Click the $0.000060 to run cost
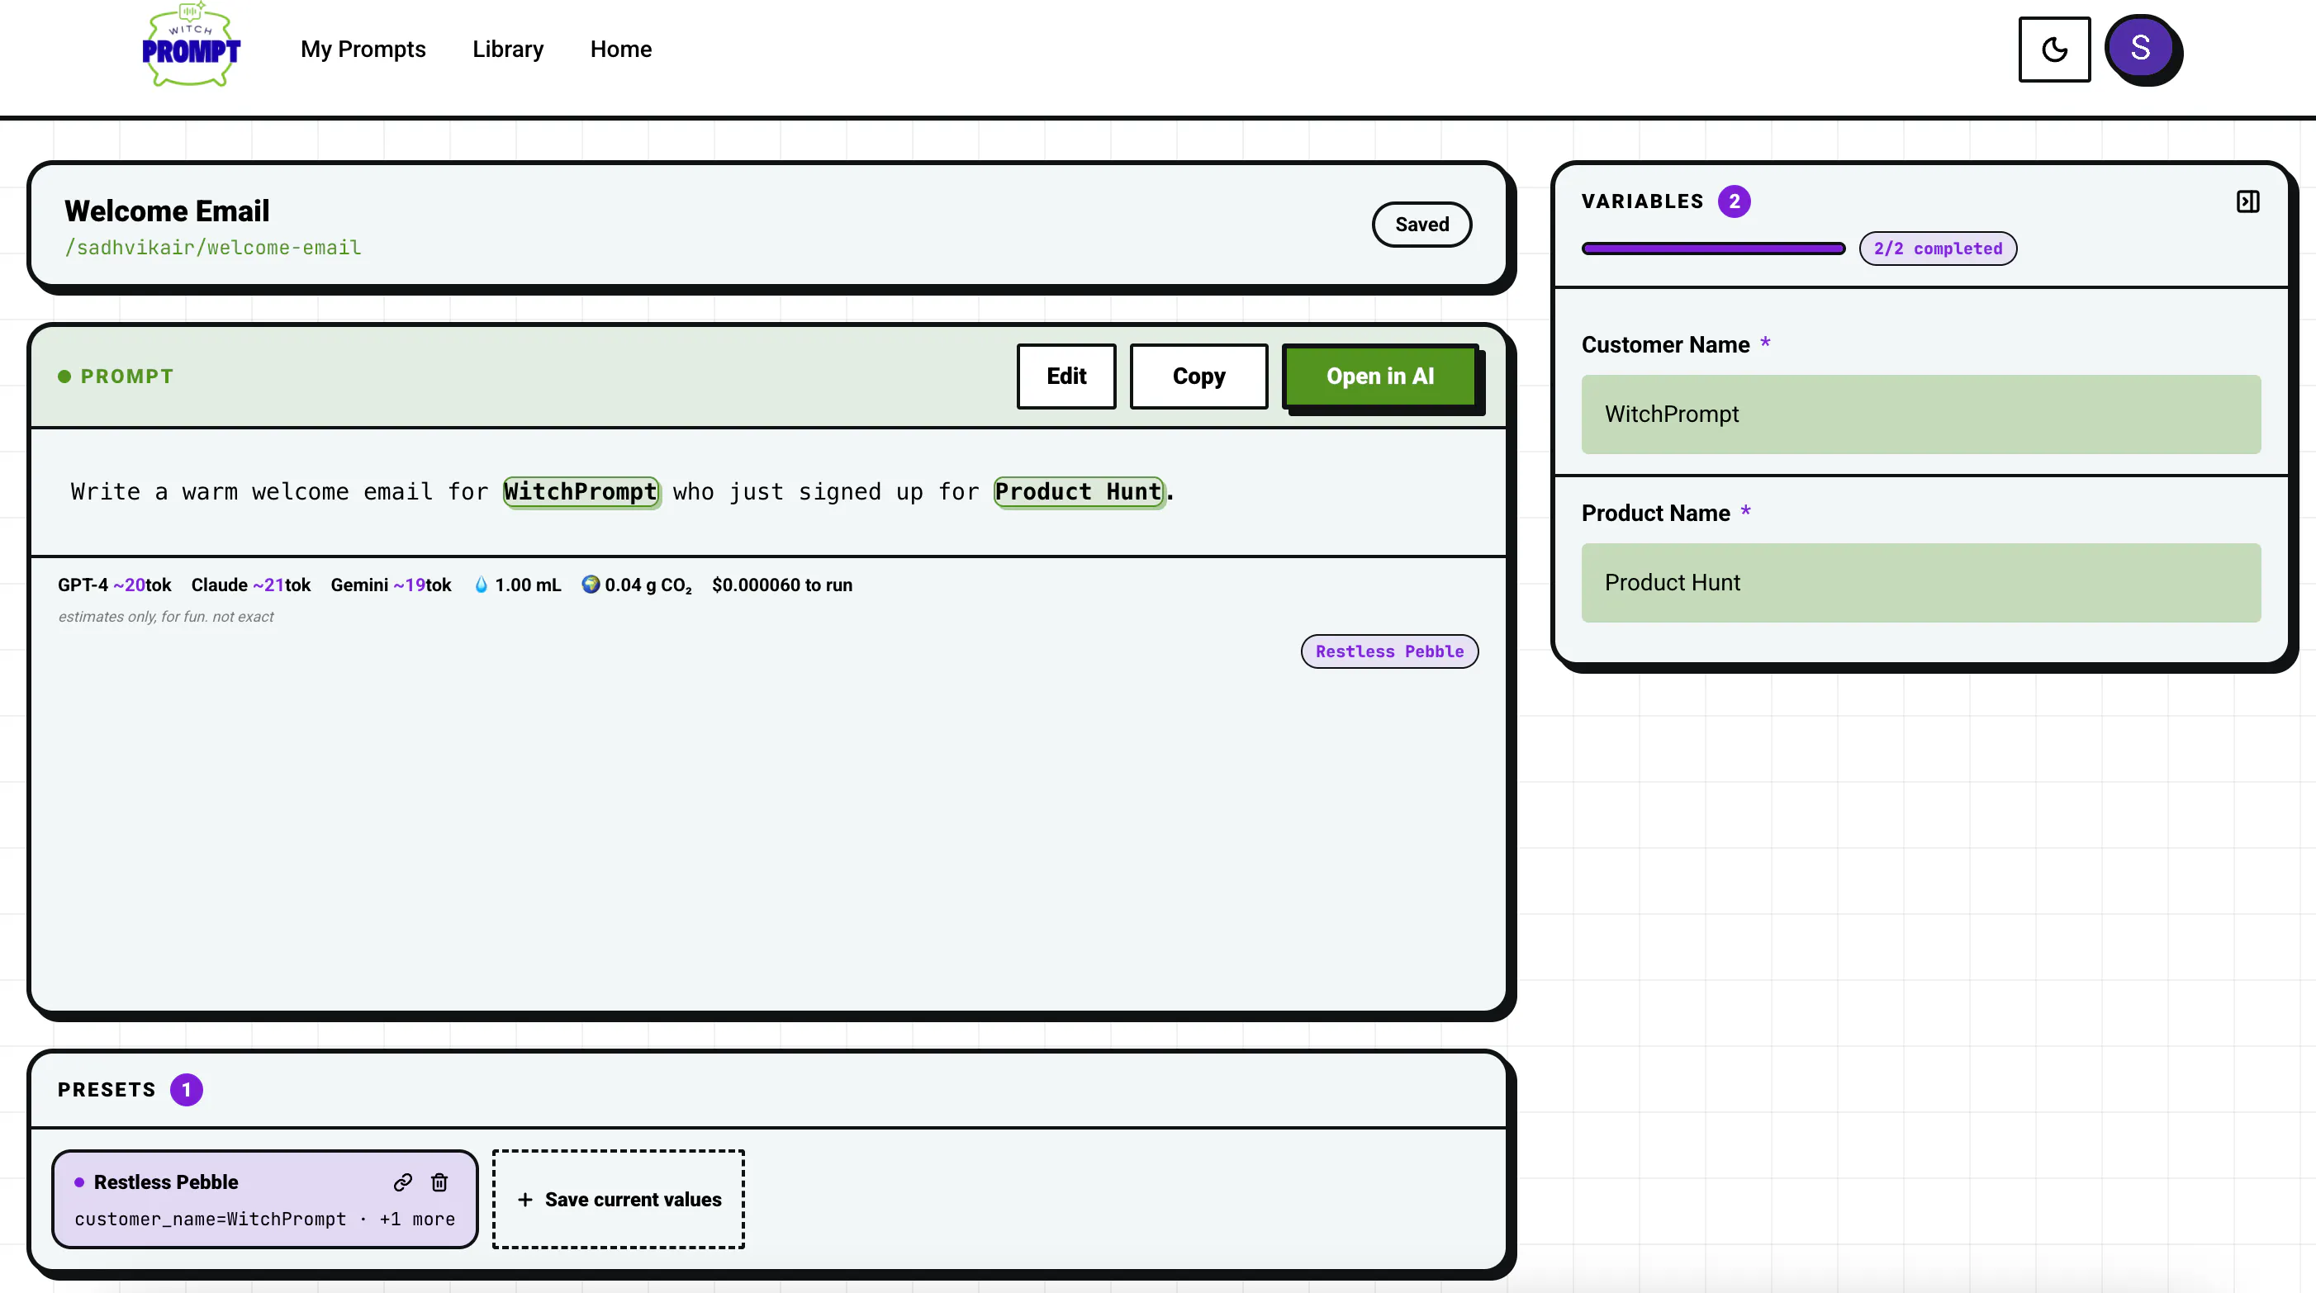 782,585
